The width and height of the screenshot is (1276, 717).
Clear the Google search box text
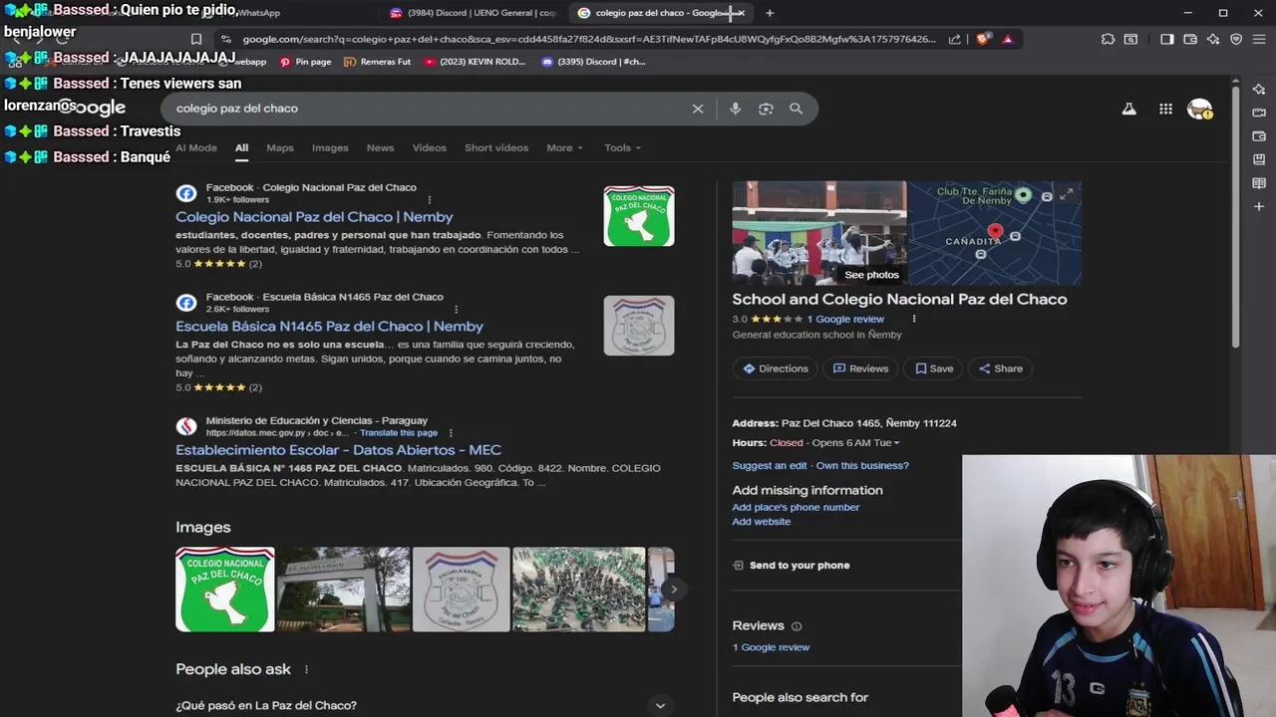click(698, 109)
